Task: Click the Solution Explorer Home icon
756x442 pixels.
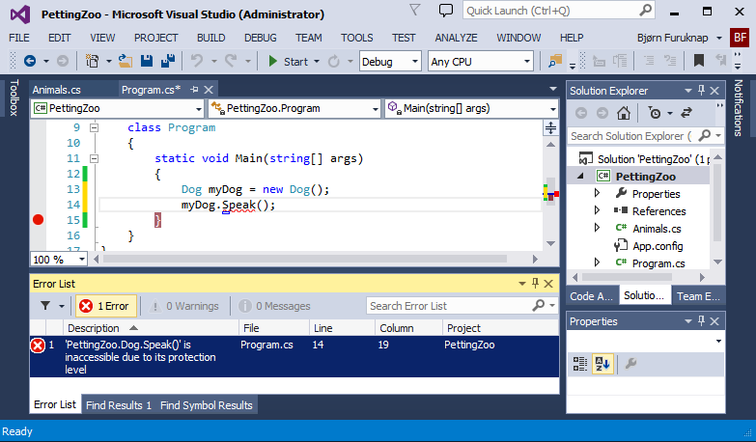Action: [x=624, y=113]
